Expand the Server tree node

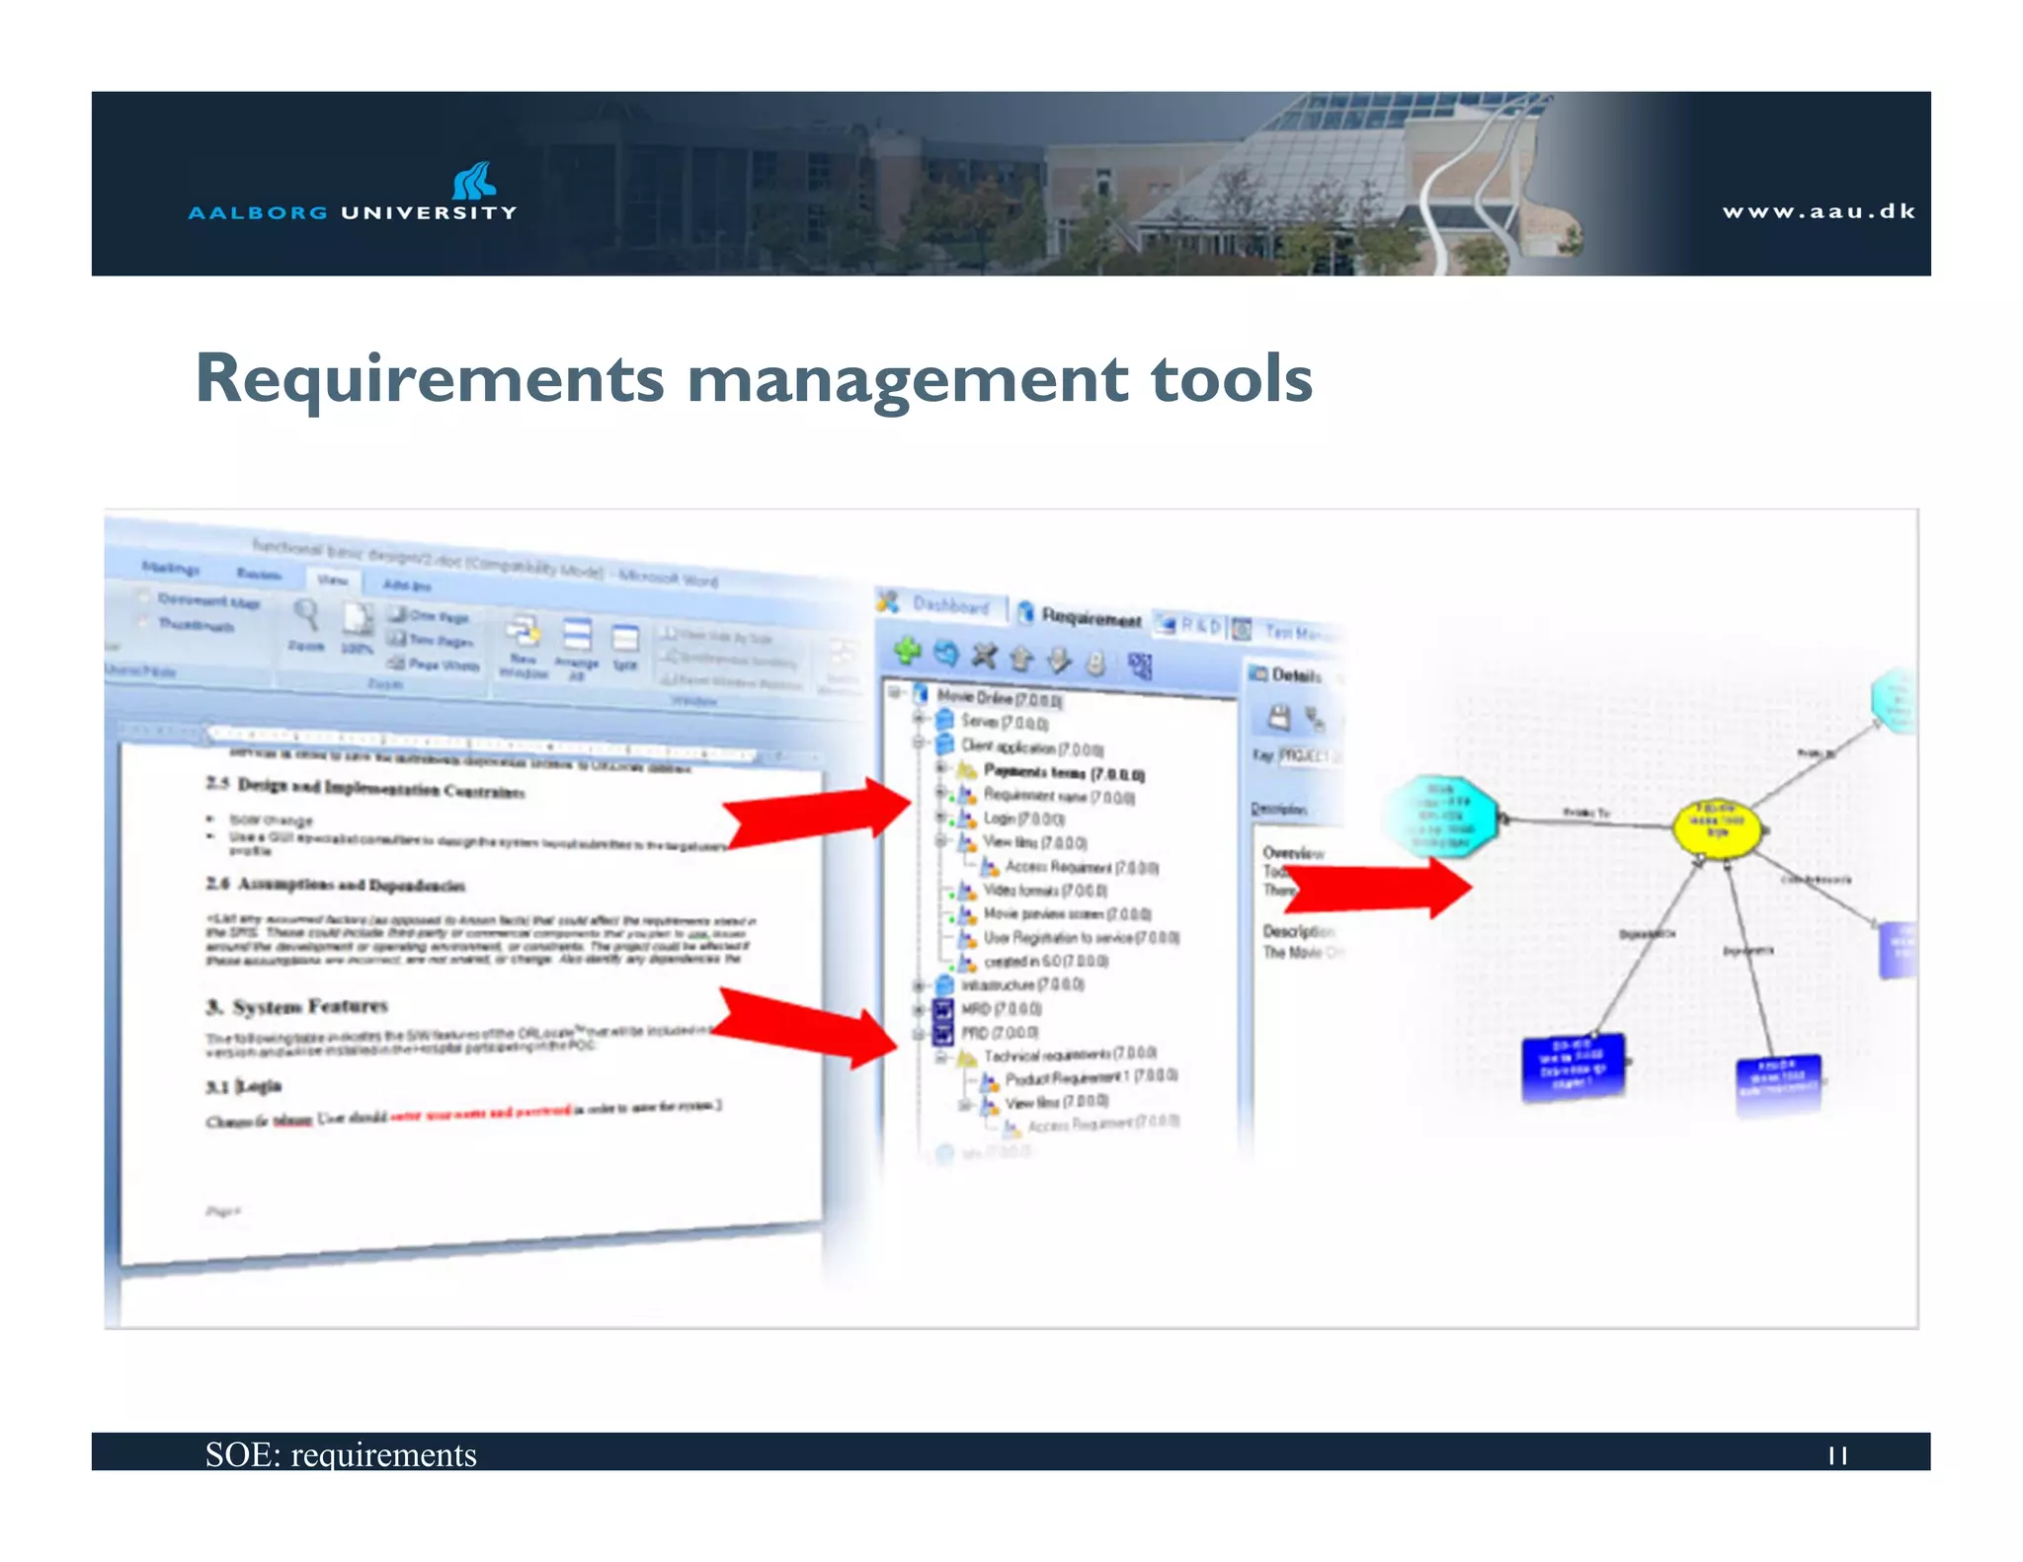(918, 718)
